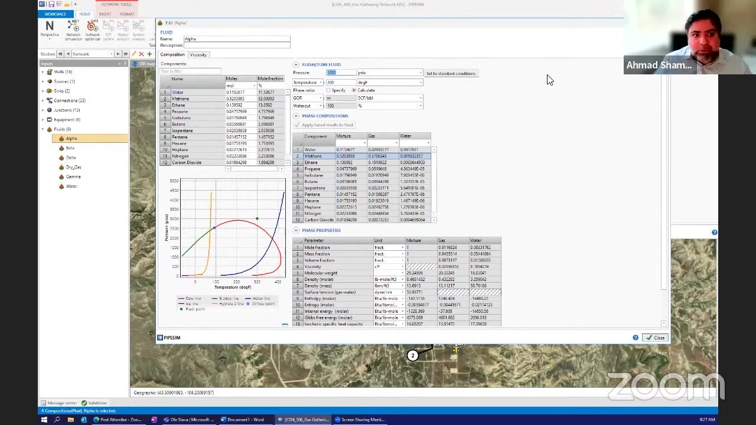This screenshot has height=425, width=756.
Task: Select the Specify phase ratio radio button
Action: tap(329, 90)
